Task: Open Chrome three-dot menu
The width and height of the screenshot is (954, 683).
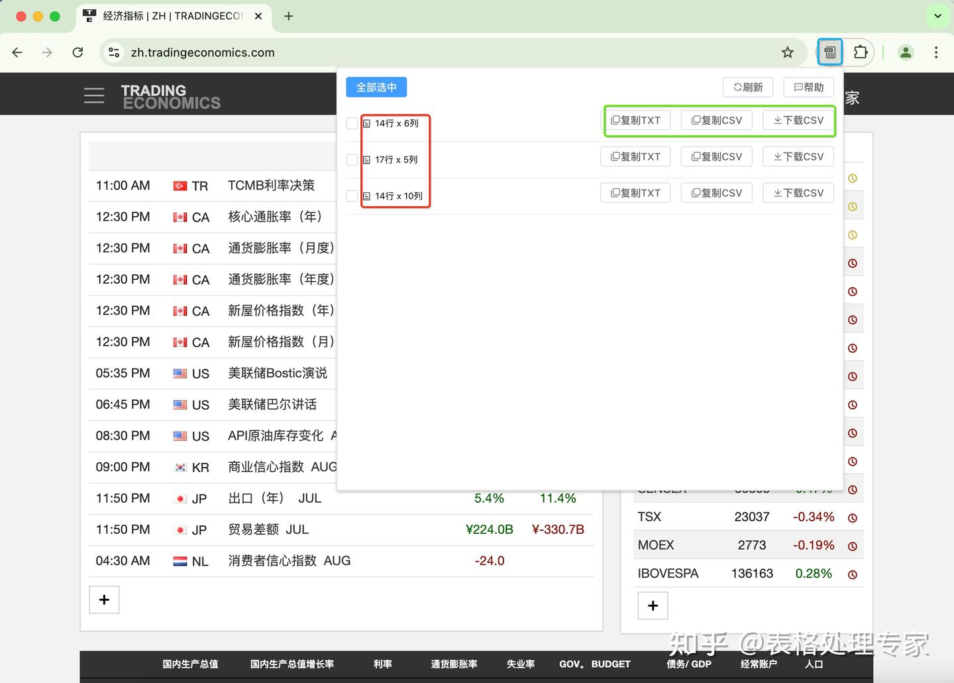Action: pos(936,52)
